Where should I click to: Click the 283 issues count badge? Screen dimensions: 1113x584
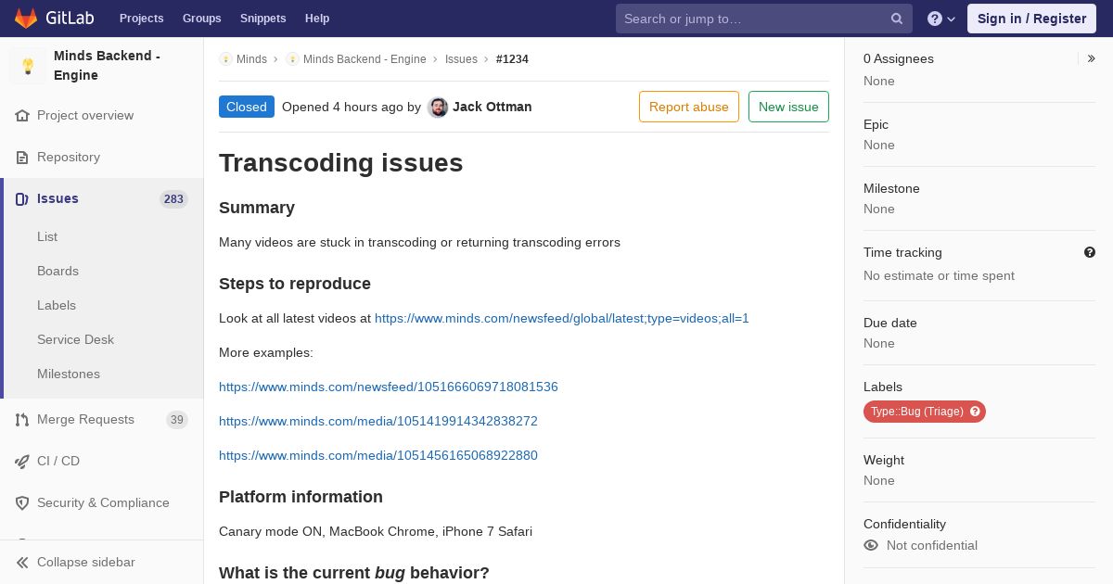[x=173, y=199]
